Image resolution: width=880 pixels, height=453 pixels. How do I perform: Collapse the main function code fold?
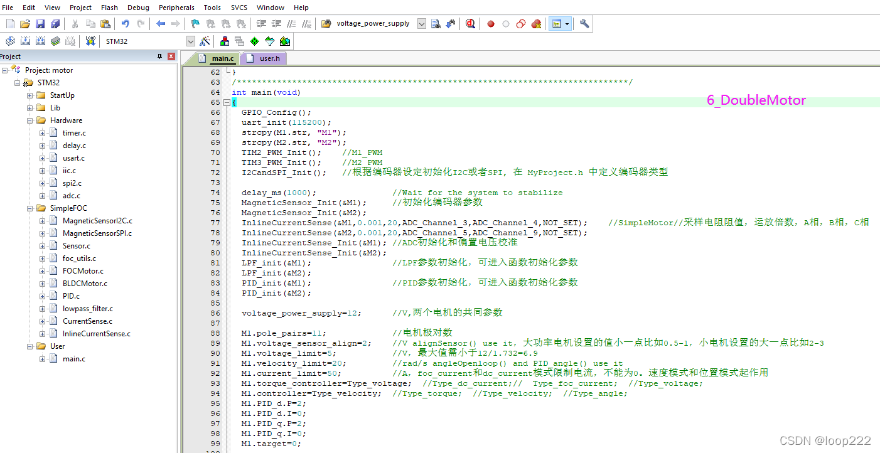click(x=227, y=102)
